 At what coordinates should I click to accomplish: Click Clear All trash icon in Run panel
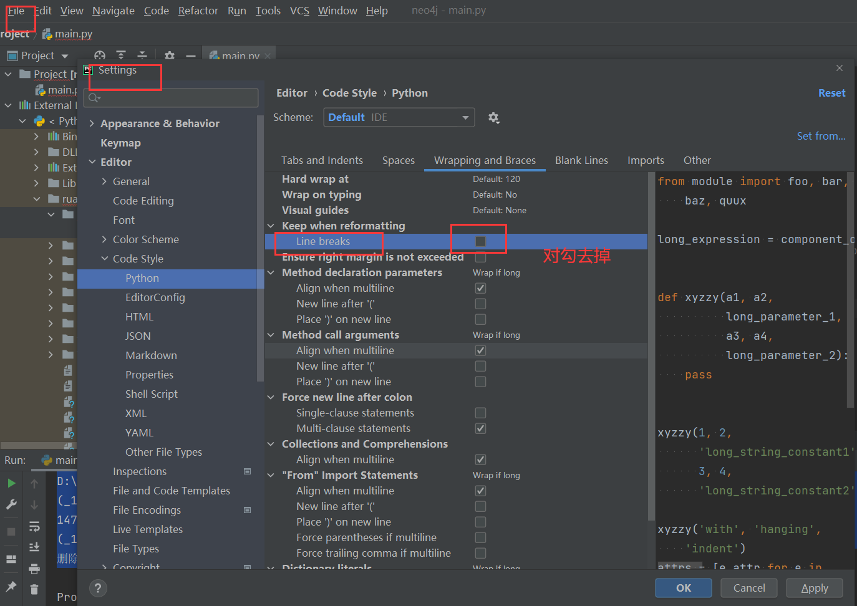click(34, 589)
